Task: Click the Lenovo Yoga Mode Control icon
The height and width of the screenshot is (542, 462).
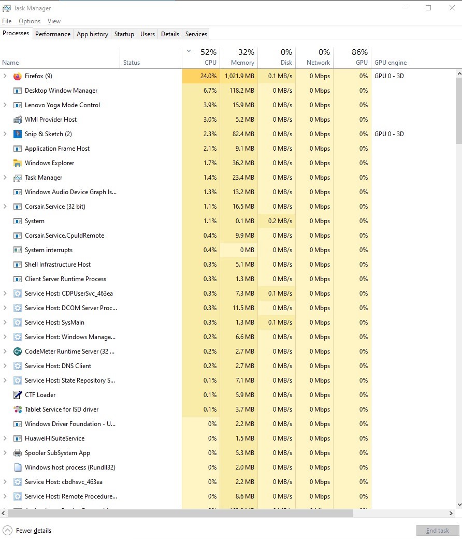Action: coord(17,106)
